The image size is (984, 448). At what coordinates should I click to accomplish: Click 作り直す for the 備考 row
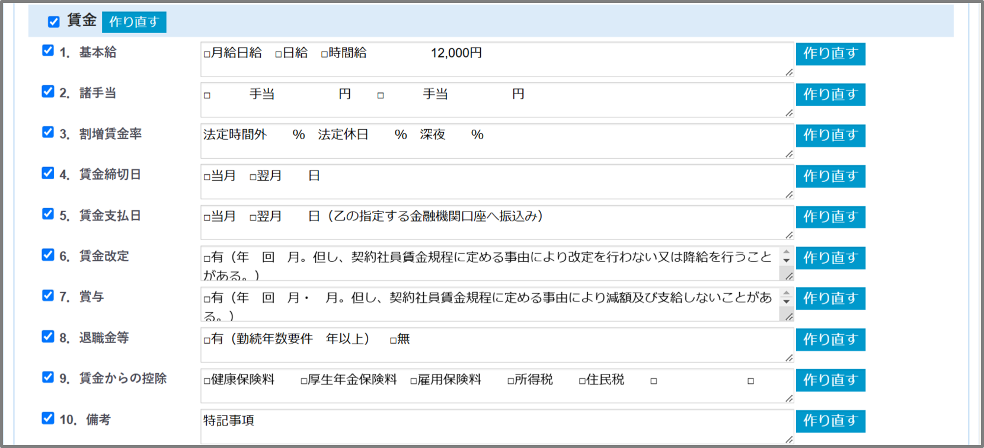[x=830, y=421]
